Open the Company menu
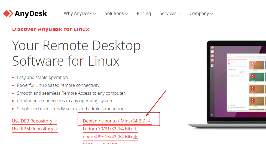Image resolution: width=266 pixels, height=144 pixels. click(x=199, y=13)
